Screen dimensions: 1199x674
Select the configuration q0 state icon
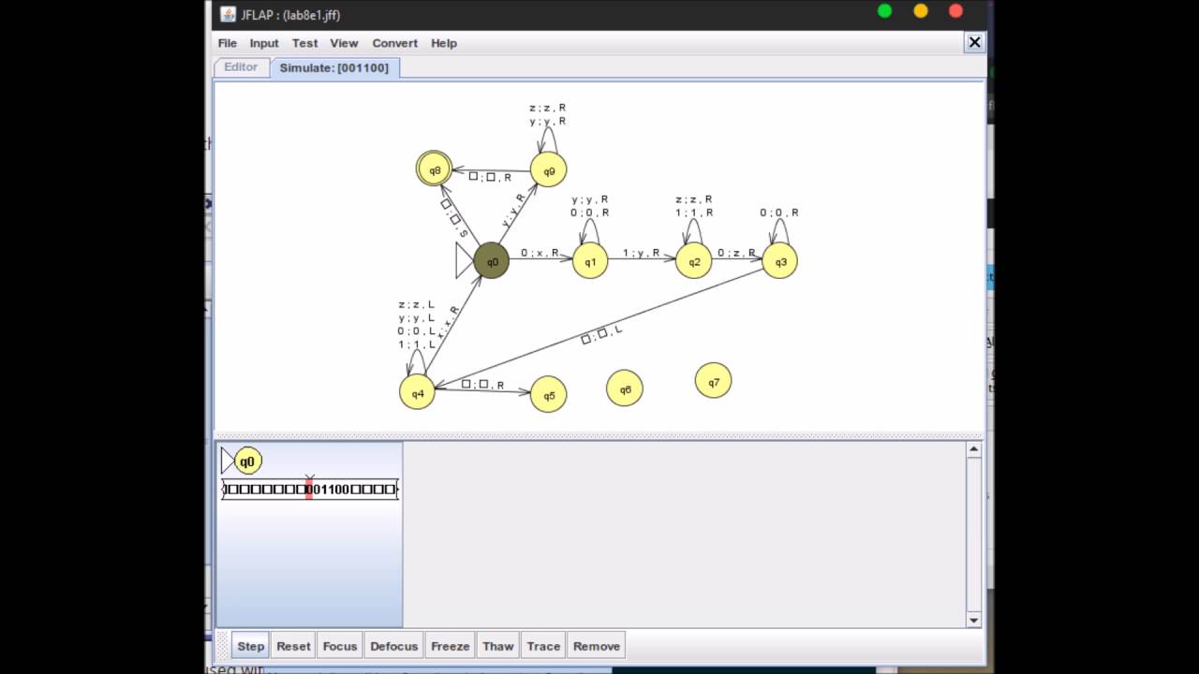click(247, 461)
